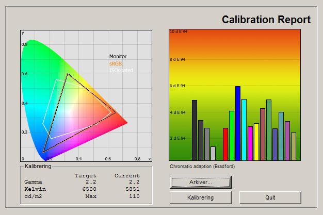Click the white ISOcoated legend label
Image resolution: width=323 pixels, height=215 pixels.
(x=119, y=70)
